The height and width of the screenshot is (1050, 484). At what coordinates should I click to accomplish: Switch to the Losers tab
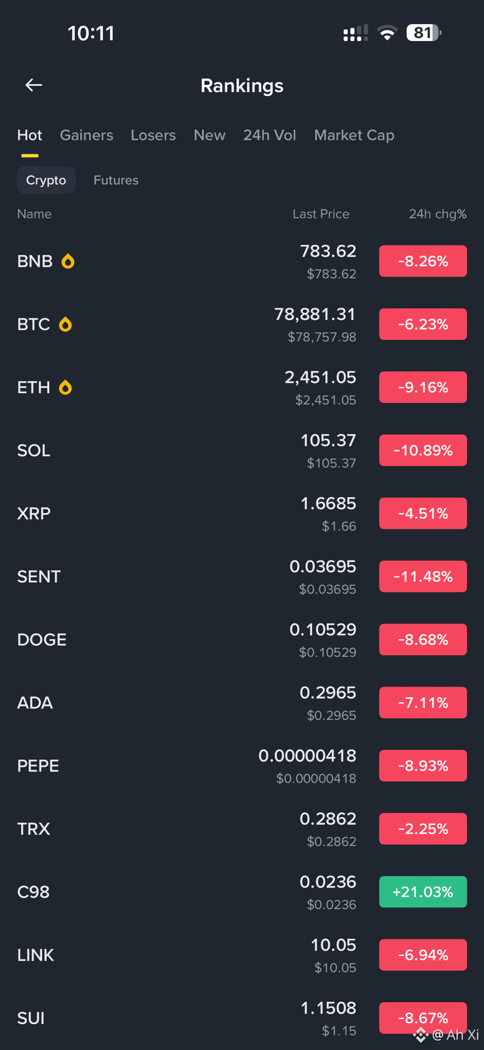click(x=153, y=135)
